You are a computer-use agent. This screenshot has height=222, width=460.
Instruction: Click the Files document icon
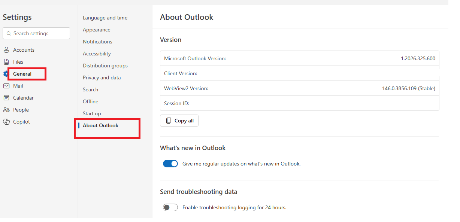(6, 62)
